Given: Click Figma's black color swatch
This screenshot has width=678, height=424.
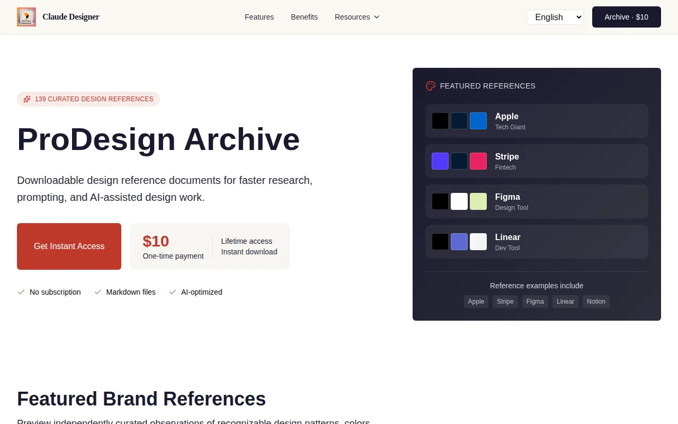Looking at the screenshot, I should [x=440, y=201].
